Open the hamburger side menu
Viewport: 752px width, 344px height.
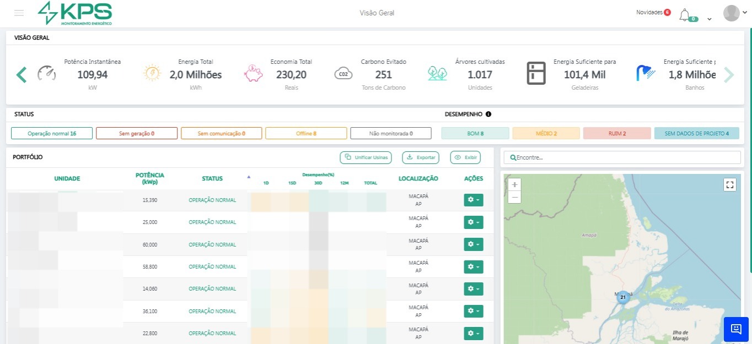point(19,13)
